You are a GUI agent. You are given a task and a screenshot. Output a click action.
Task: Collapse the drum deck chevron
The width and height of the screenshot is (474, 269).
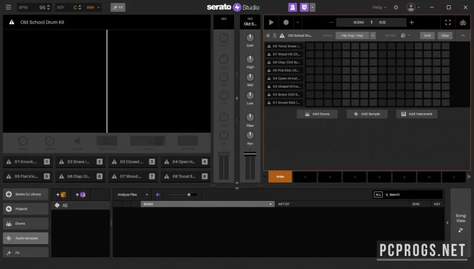(463, 36)
